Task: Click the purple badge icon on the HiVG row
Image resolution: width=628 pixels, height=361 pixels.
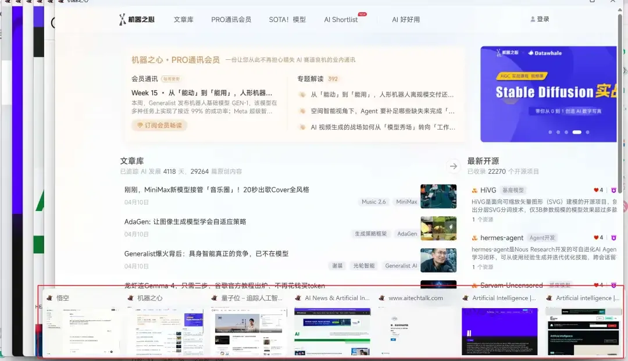Action: tap(613, 190)
